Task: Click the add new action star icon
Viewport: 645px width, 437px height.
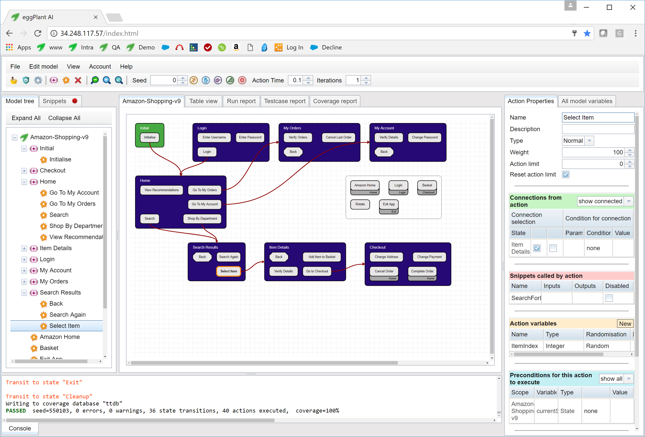Action: click(x=66, y=80)
